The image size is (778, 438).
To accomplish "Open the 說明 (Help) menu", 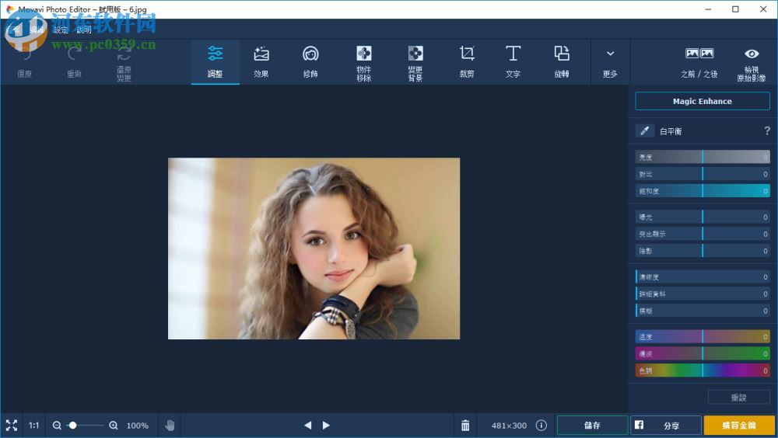I will pyautogui.click(x=84, y=30).
